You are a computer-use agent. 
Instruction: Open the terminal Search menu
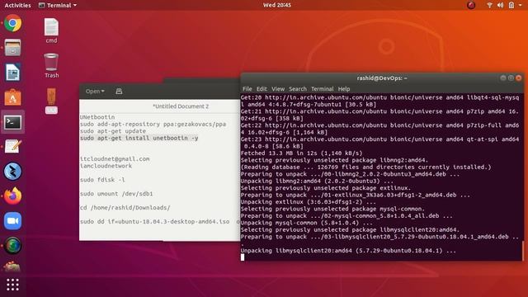pos(298,89)
